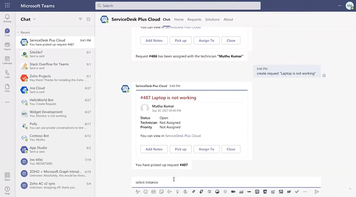Click Assign To on request #487 card
Viewport: 356px width, 197px height.
206,149
